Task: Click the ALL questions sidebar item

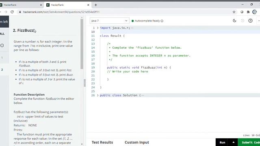Action: [x=2, y=34]
